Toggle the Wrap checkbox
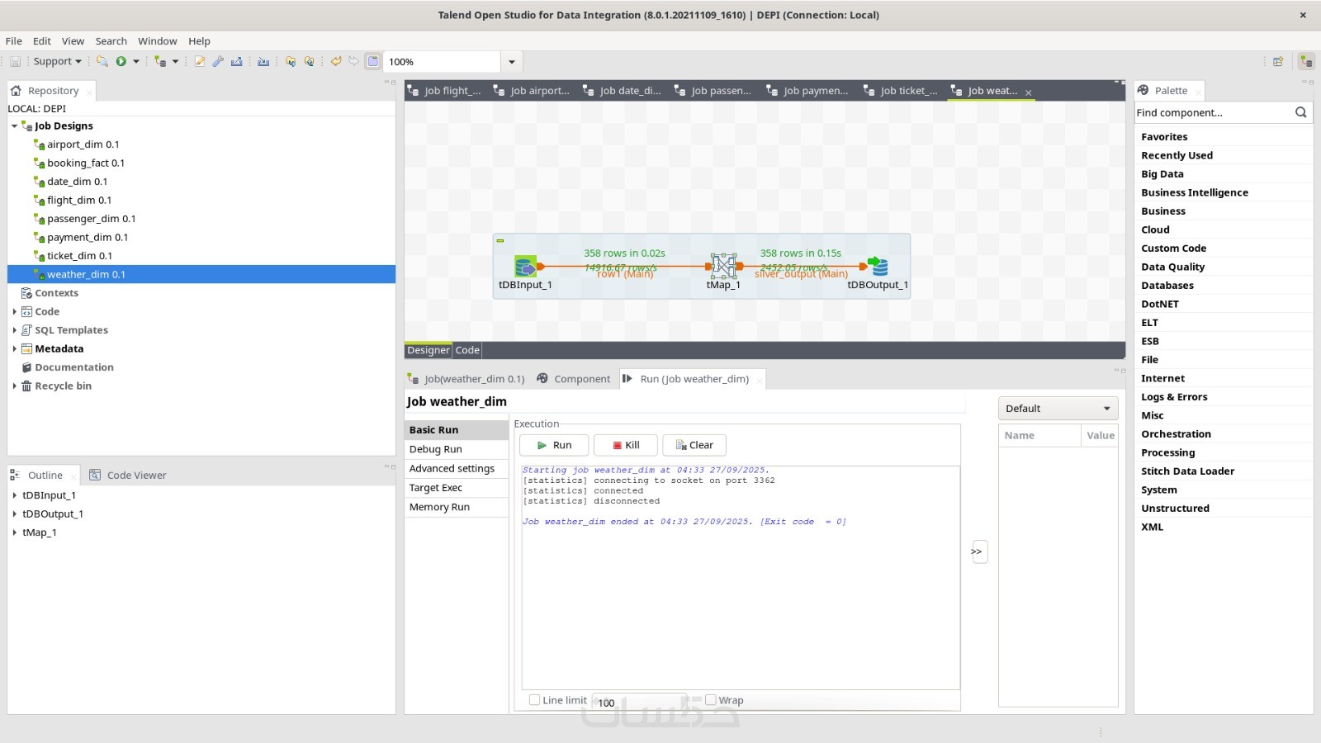Viewport: 1321px width, 743px height. [x=710, y=700]
